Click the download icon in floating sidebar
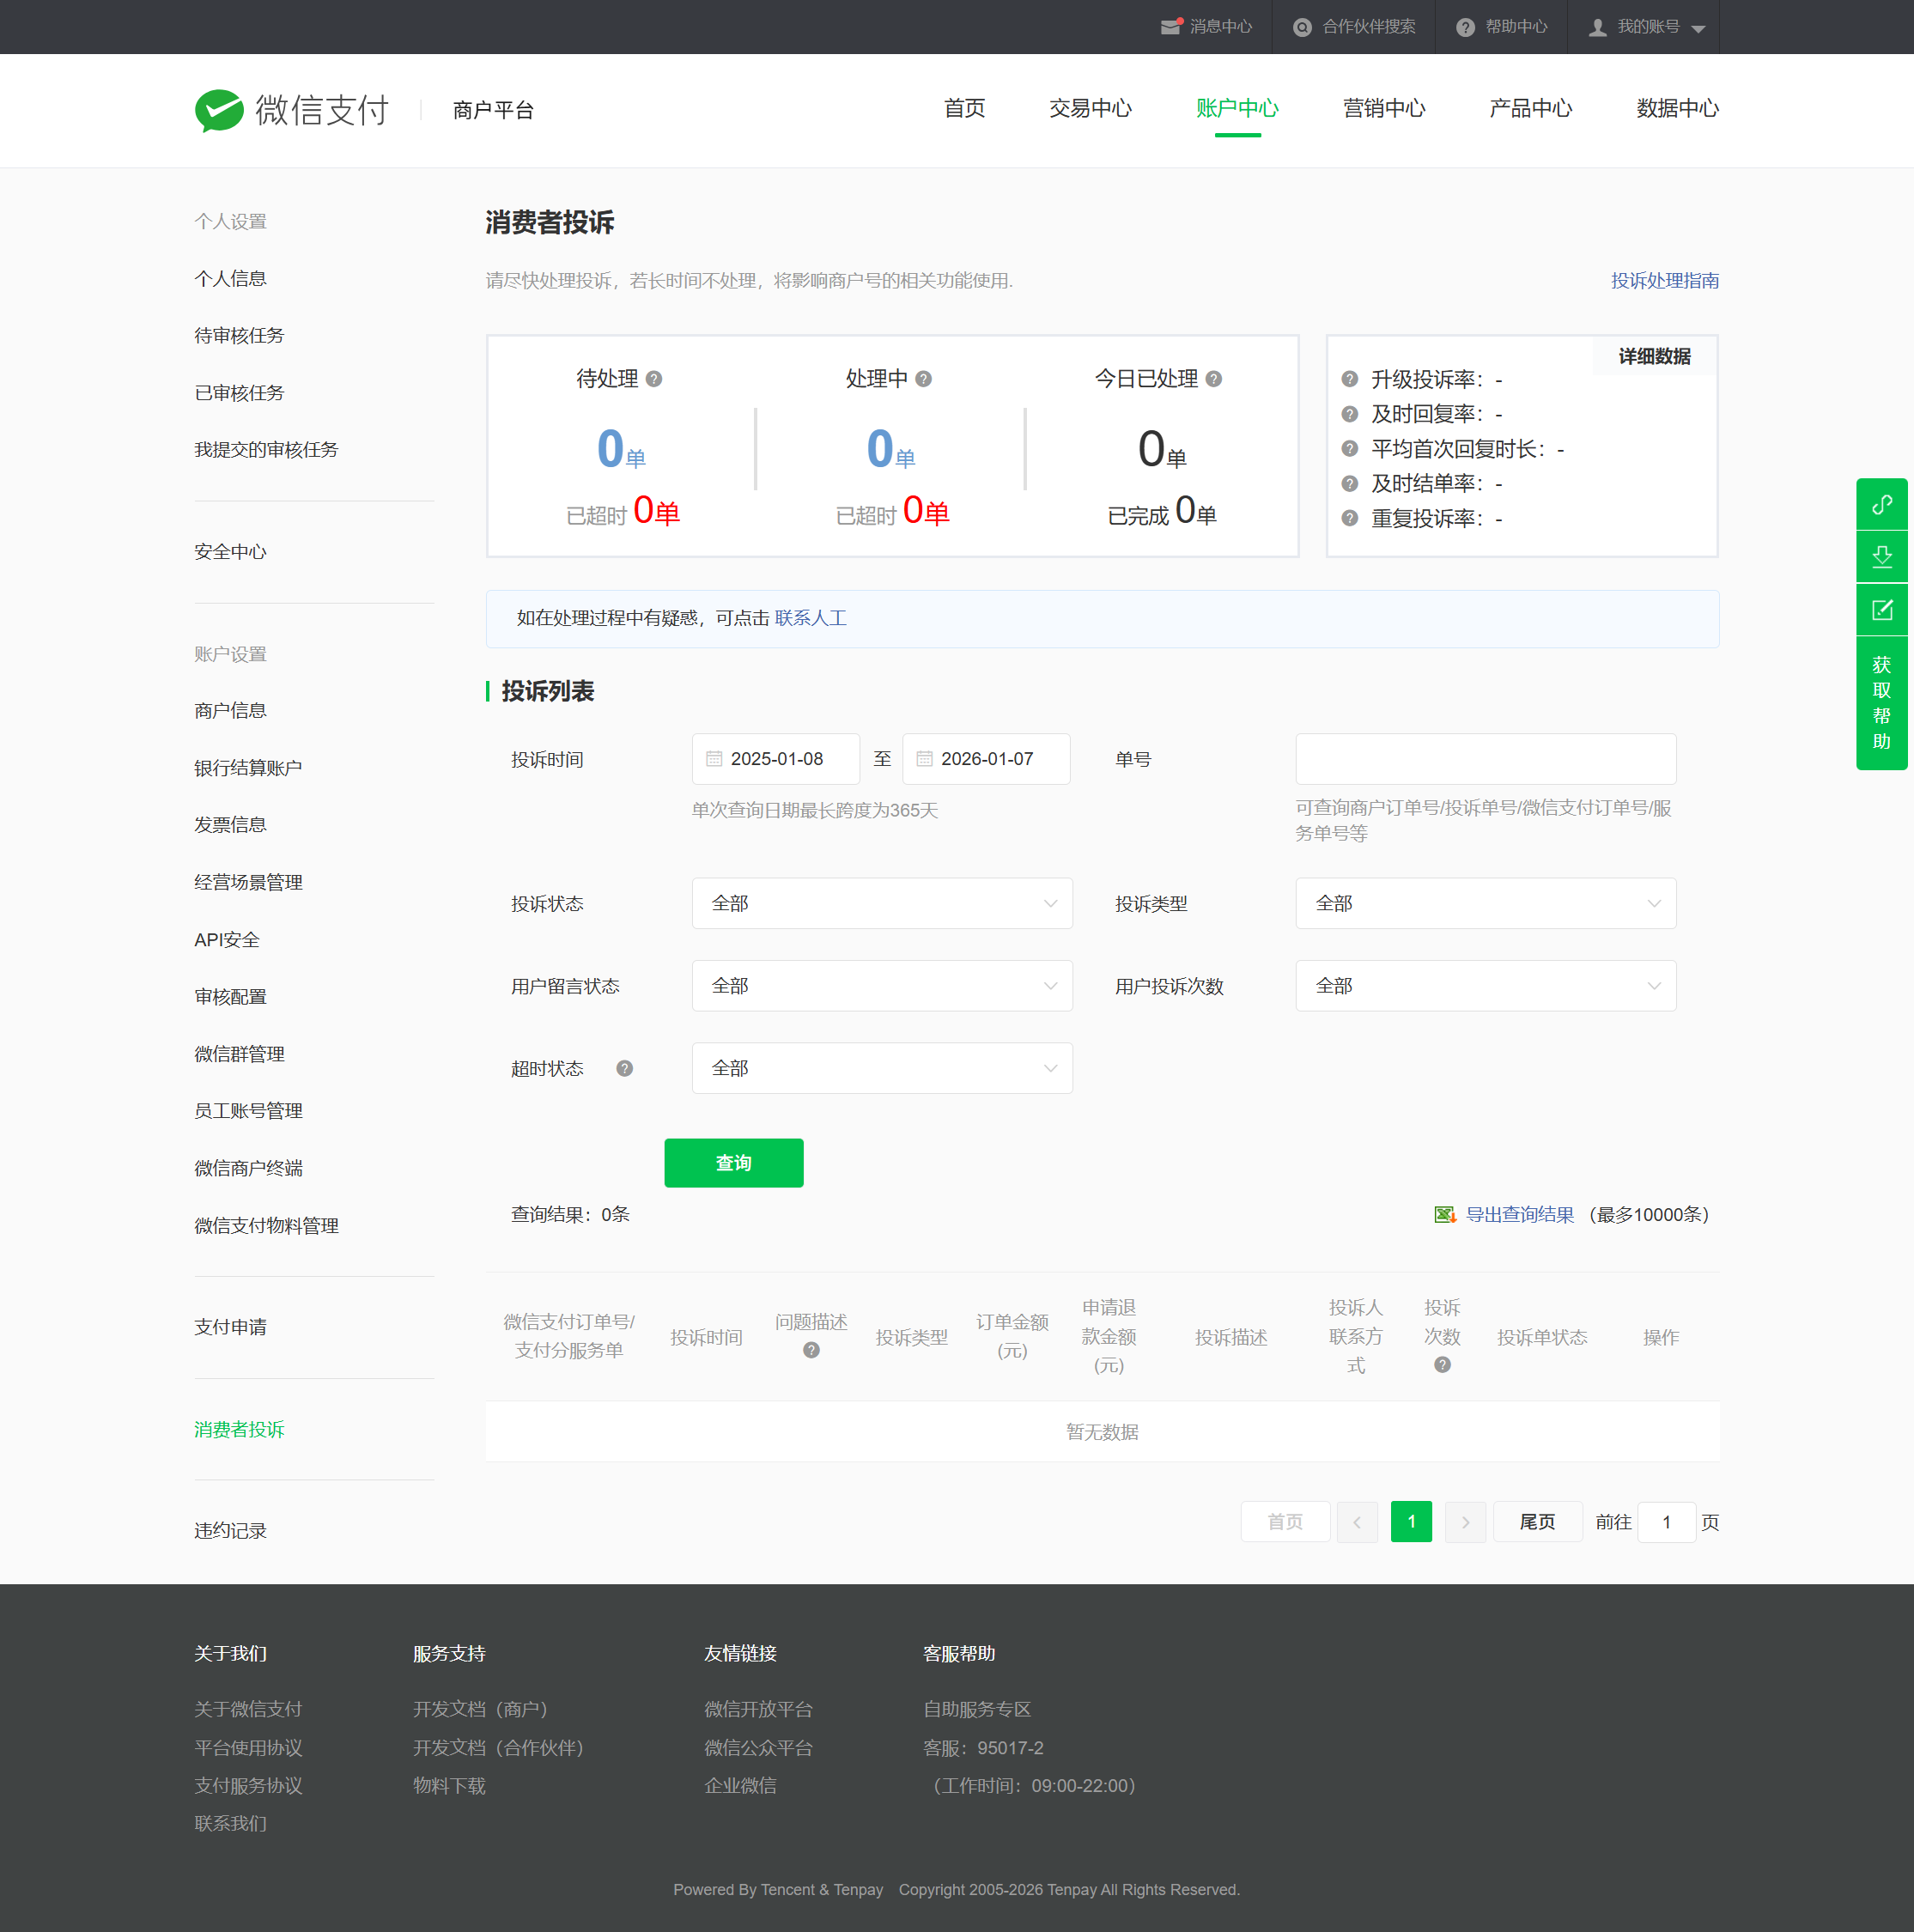Screen dimensions: 1914x1932 [1881, 556]
